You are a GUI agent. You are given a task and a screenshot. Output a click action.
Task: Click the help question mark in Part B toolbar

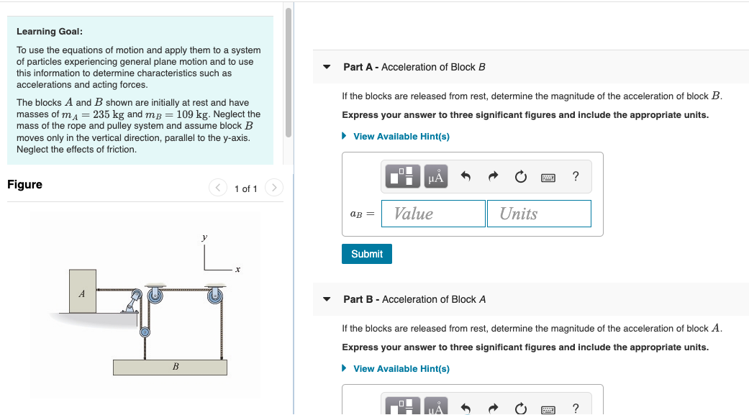click(575, 409)
